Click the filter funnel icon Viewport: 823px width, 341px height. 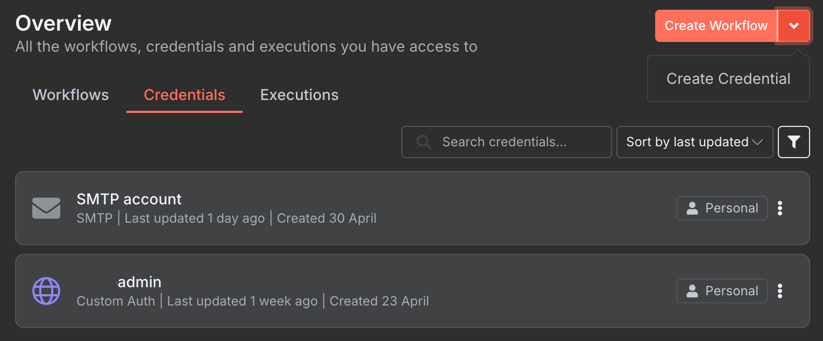793,142
